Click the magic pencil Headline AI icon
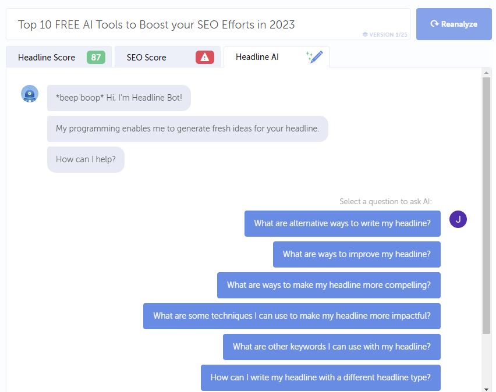This screenshot has height=392, width=496. click(x=314, y=57)
